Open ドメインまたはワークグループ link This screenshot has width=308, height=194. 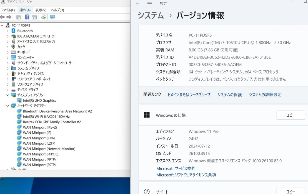[x=189, y=95]
